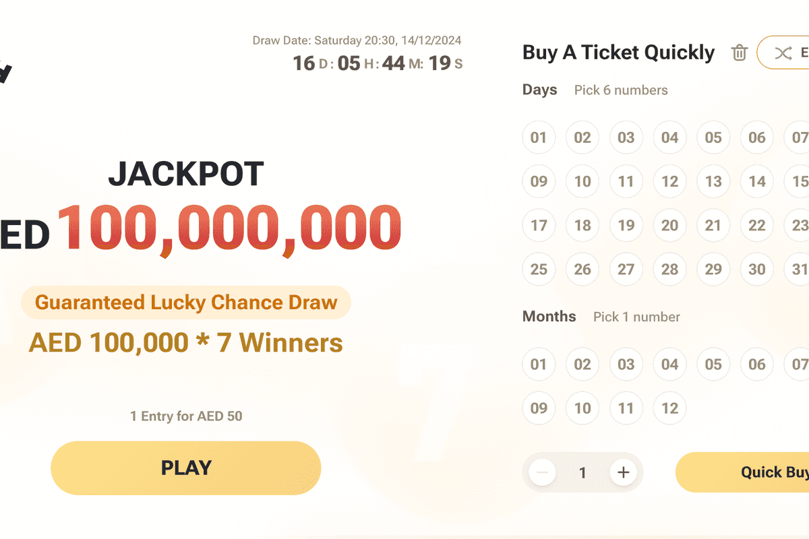809x539 pixels.
Task: Pick month number 09
Action: tap(539, 408)
